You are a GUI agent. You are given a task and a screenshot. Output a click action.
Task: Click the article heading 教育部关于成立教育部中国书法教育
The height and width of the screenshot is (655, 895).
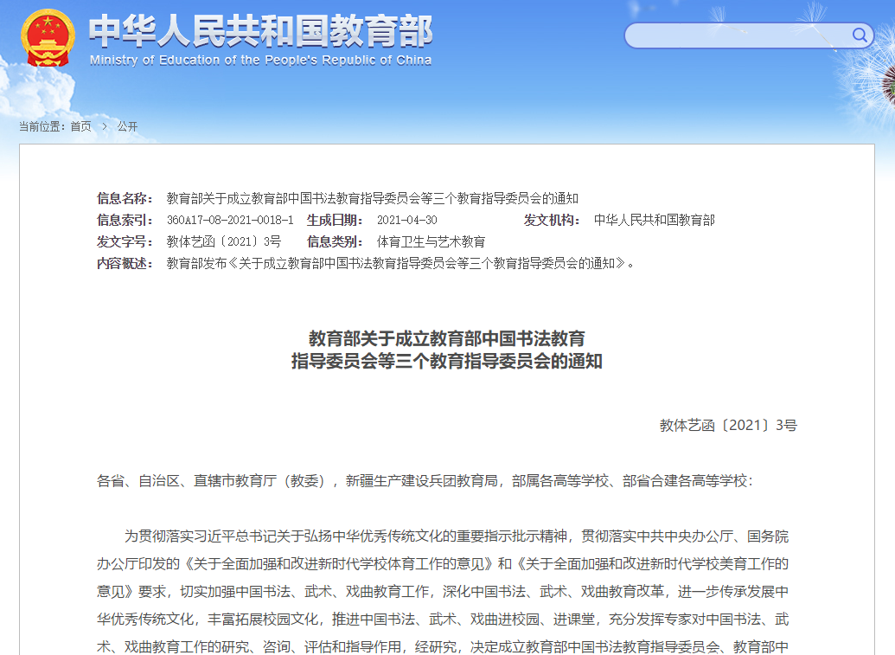(447, 338)
